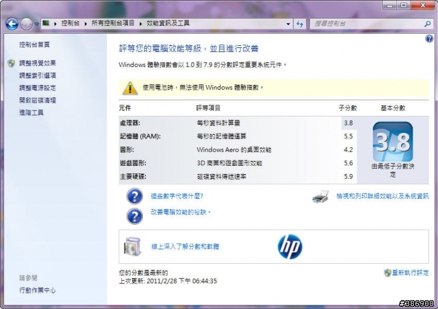Click processor subscore 3.8 in table

[348, 123]
